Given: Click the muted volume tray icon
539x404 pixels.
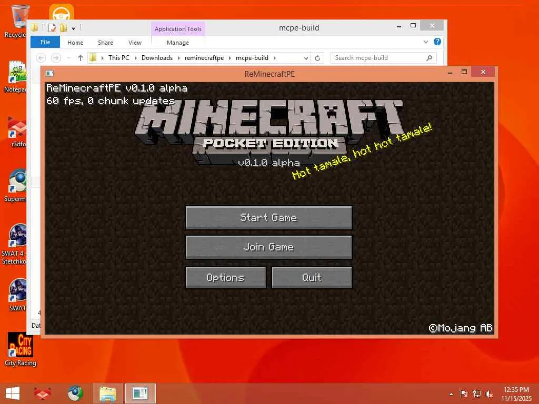Looking at the screenshot, I should click(489, 394).
